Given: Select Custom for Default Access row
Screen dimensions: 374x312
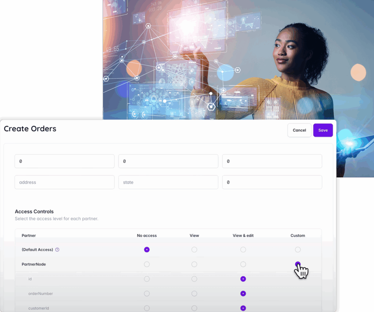Looking at the screenshot, I should click(x=298, y=250).
